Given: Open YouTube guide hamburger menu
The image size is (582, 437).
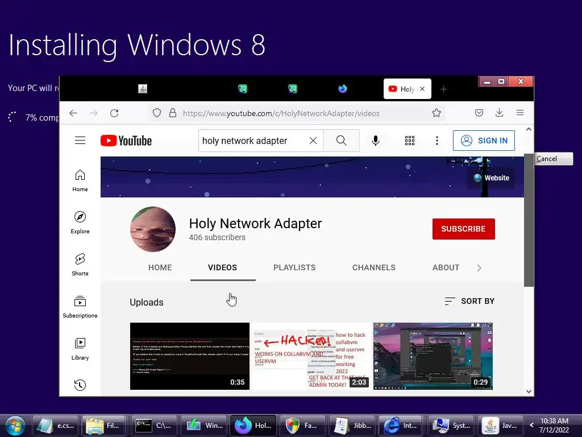Looking at the screenshot, I should click(x=80, y=141).
